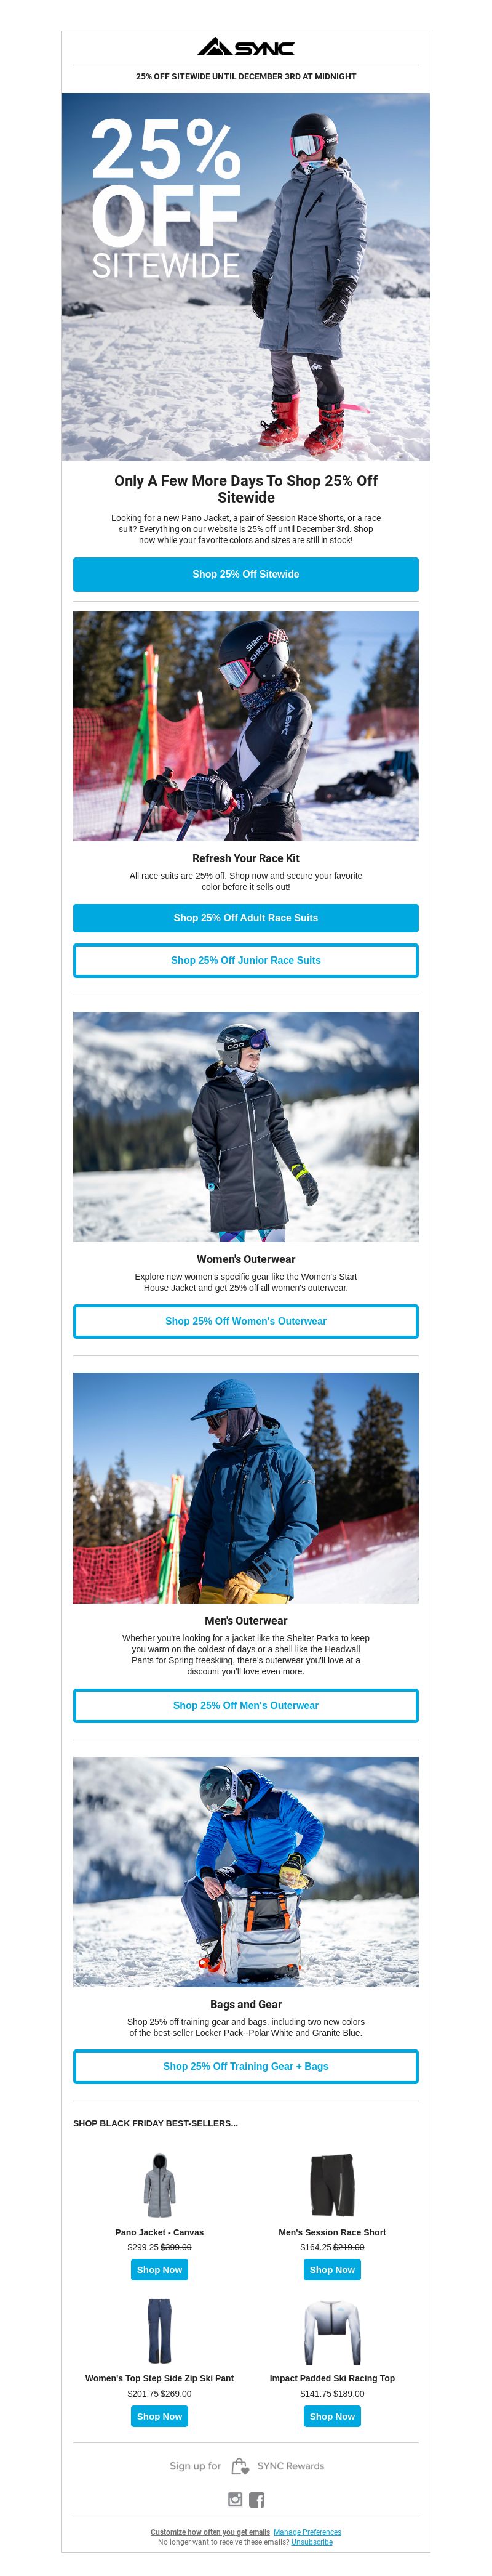Click Shop 25% Off Adult Race Suits
This screenshot has width=492, height=2576.
pos(245,917)
